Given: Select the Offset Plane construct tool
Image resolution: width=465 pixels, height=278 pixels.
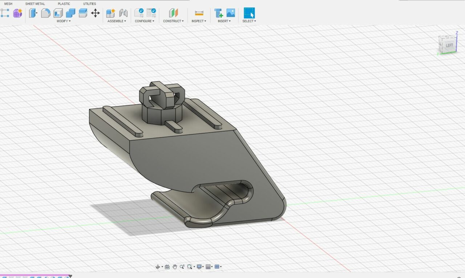Looking at the screenshot, I should coord(173,13).
